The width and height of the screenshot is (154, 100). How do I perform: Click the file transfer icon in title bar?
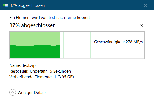tap(5, 5)
